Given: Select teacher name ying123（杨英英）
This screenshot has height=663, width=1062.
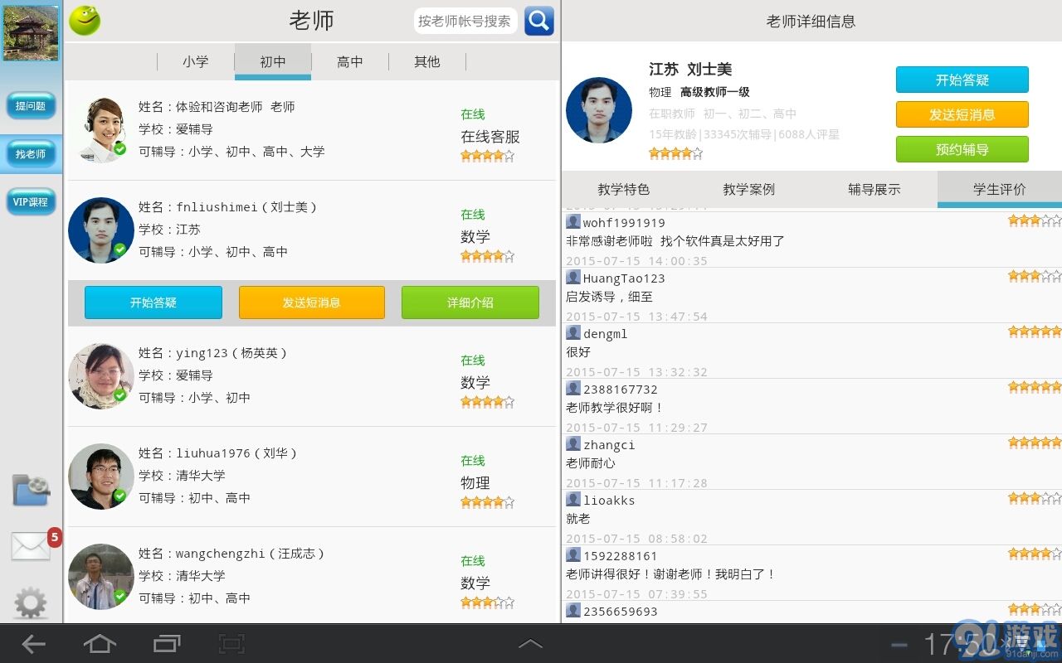Looking at the screenshot, I should (x=231, y=353).
